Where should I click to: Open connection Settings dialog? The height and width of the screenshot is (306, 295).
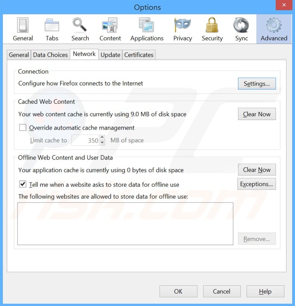click(x=257, y=84)
